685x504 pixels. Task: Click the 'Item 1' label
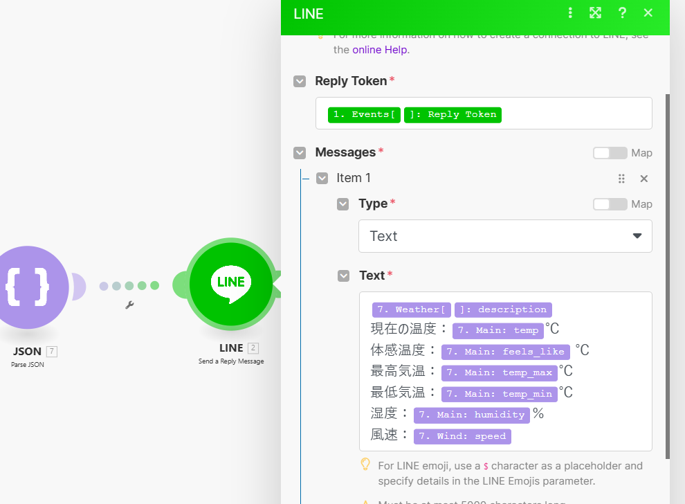[x=354, y=179]
